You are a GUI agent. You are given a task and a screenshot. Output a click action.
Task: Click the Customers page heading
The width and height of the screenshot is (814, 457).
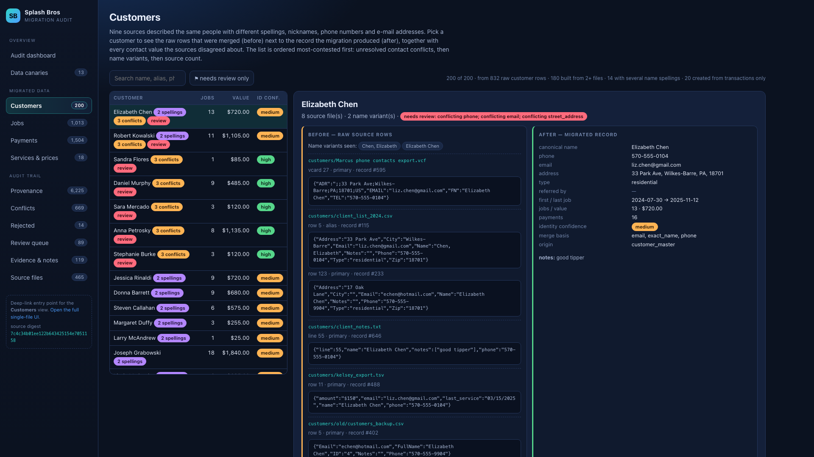click(135, 17)
